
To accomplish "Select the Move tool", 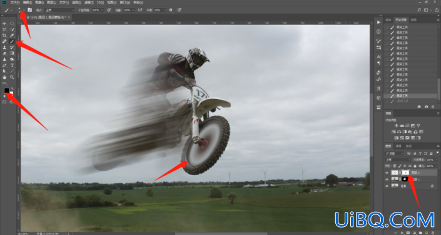I will [4, 23].
